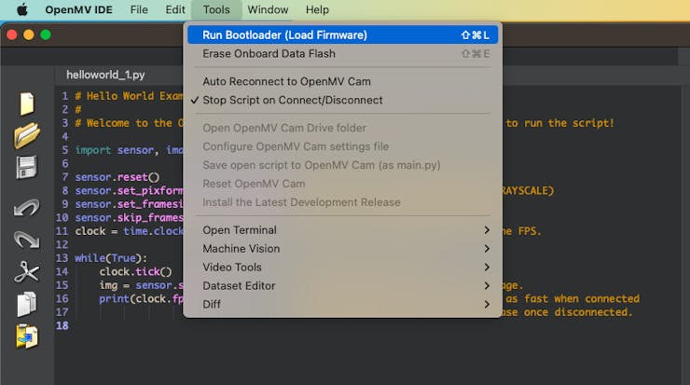Click Open OpenMV Cam Drive folder
This screenshot has height=385, width=690.
pos(342,128)
